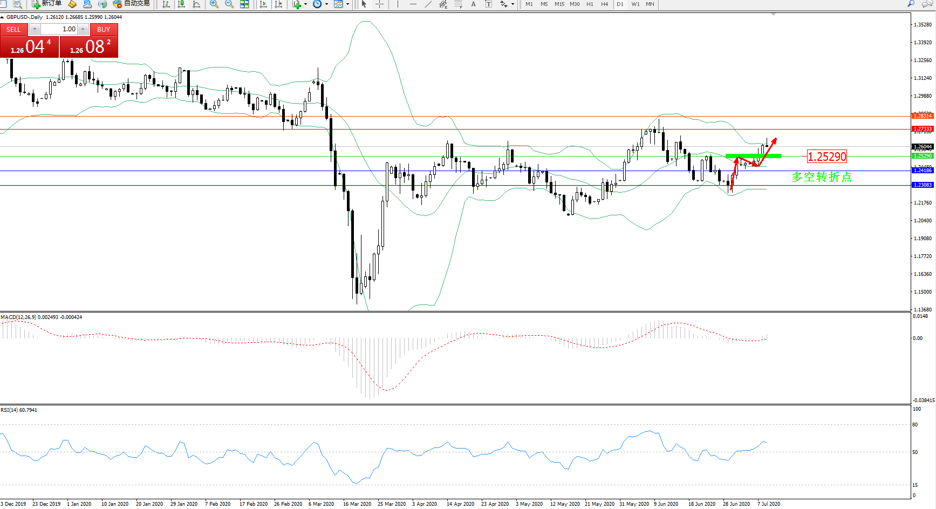Open the chart templates dropdown arrow
This screenshot has height=509, width=936.
tap(347, 4)
